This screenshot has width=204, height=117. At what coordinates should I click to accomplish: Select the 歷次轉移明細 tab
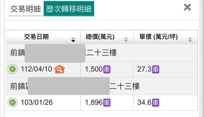pos(69,9)
